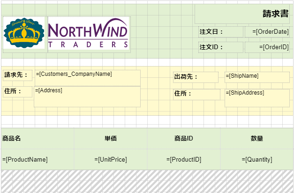Click the 請求先： label

(x=17, y=75)
